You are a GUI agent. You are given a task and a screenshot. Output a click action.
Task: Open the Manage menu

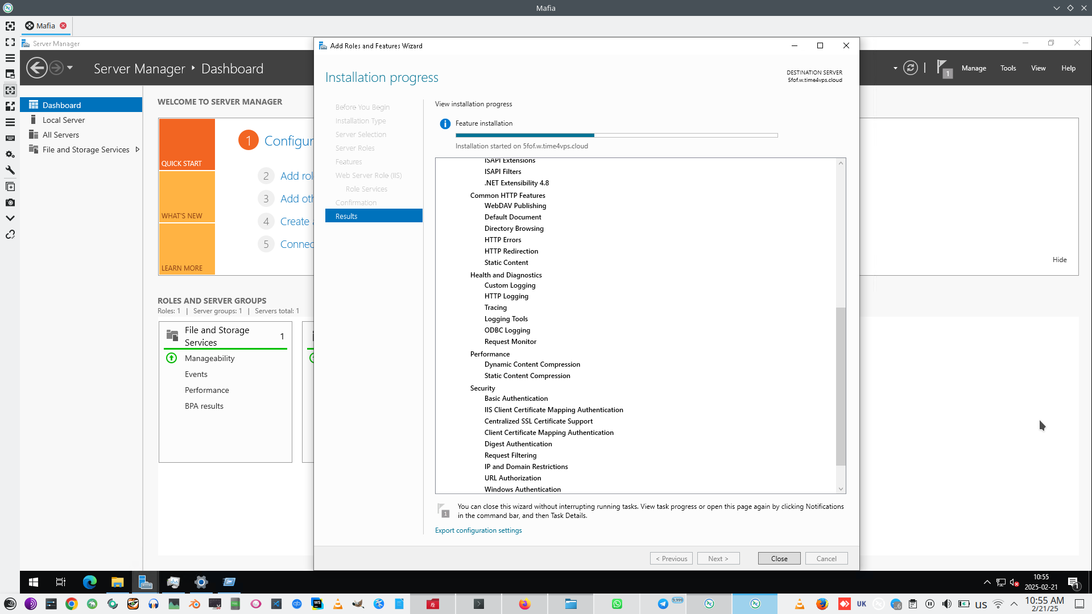pyautogui.click(x=973, y=68)
